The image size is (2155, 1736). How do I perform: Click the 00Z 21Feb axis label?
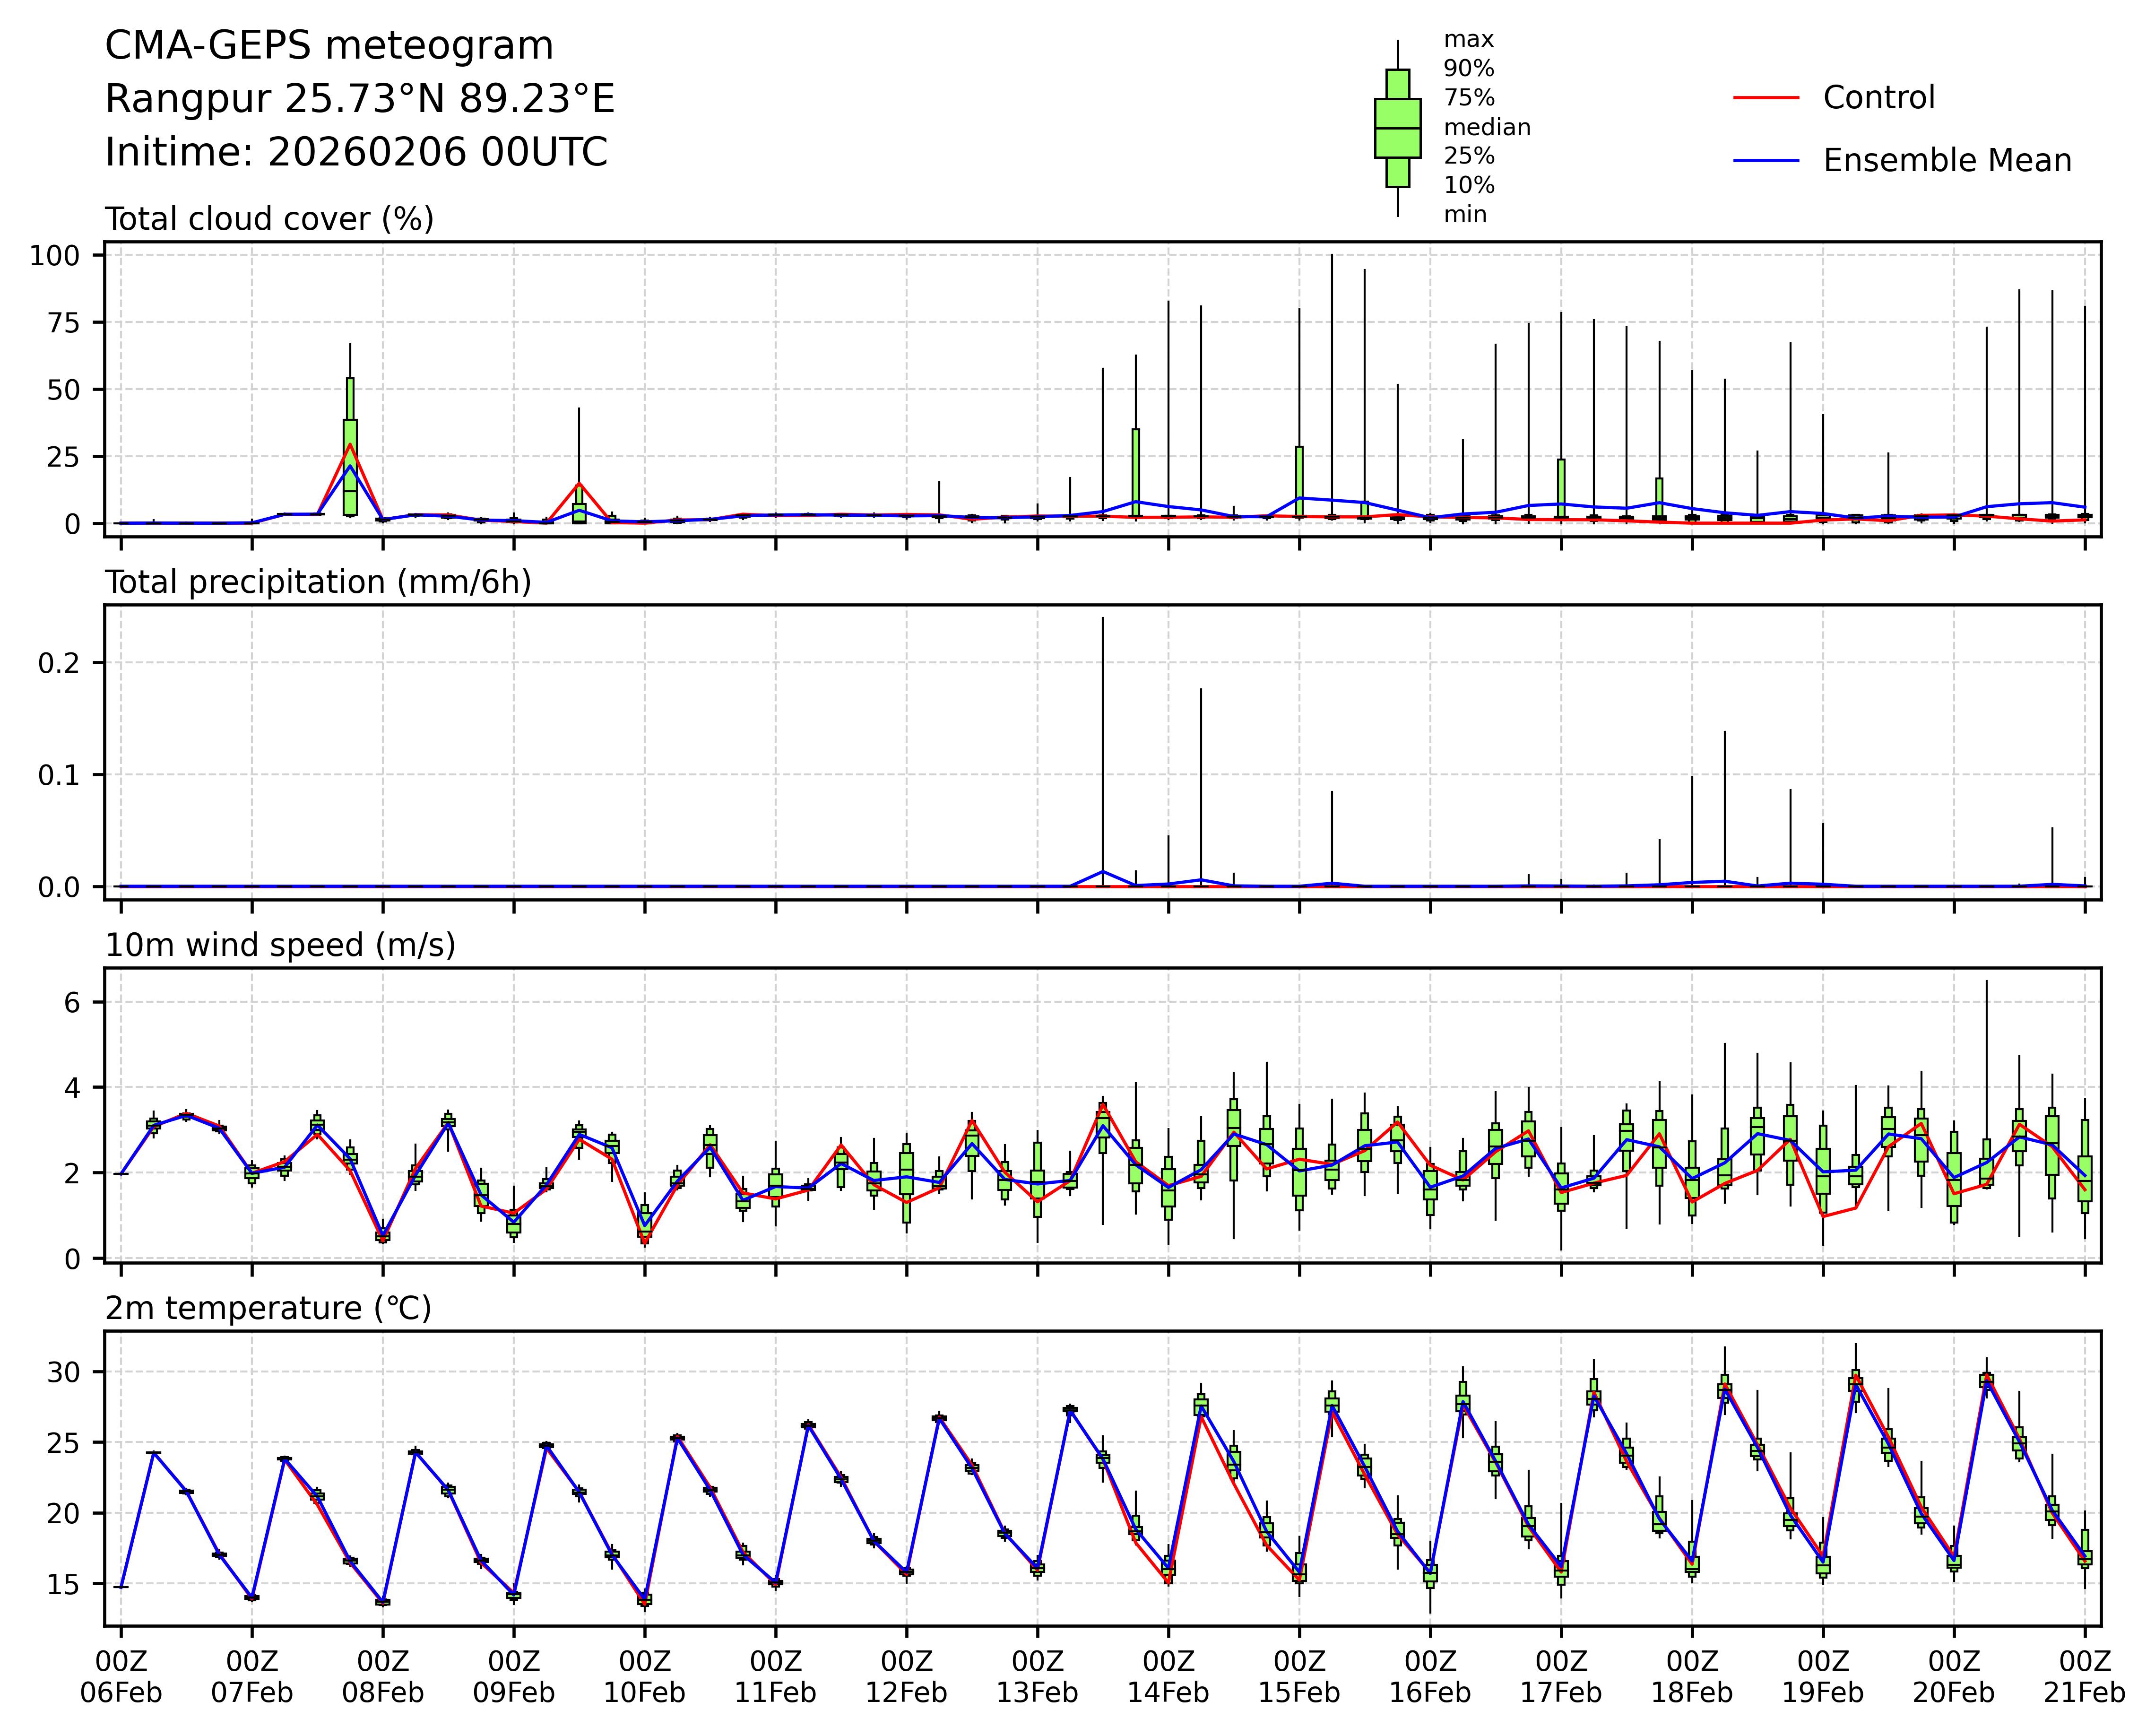coord(2084,1677)
